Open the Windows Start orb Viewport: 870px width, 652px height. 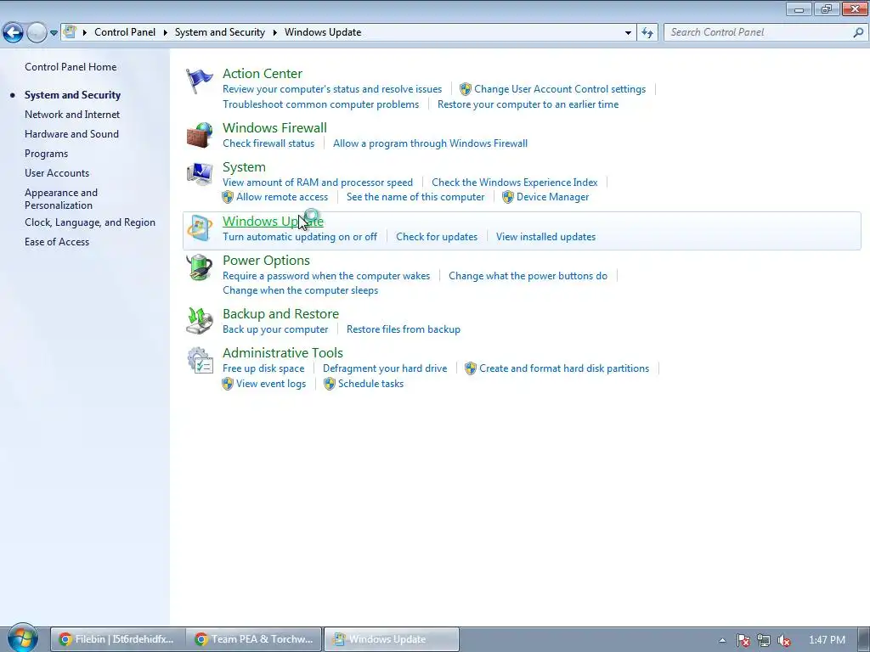pos(22,638)
